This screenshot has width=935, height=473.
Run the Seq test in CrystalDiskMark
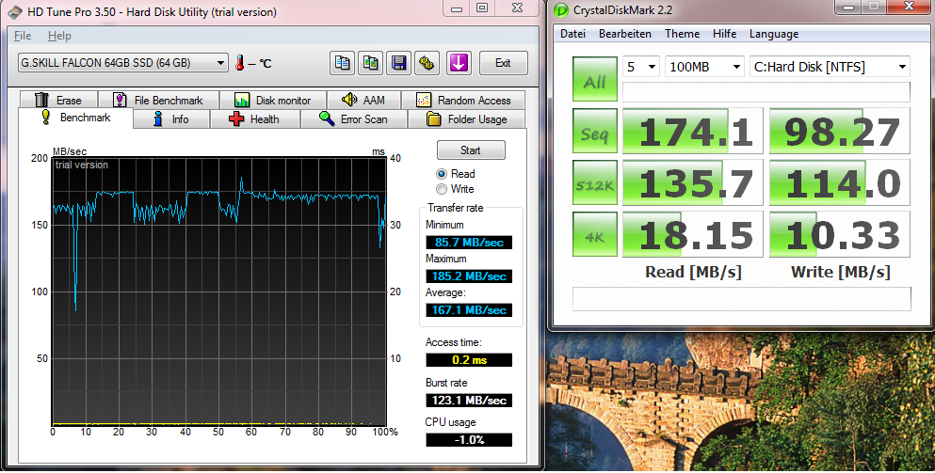tap(594, 131)
